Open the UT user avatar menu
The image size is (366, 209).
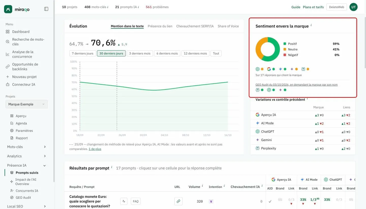pos(354,7)
